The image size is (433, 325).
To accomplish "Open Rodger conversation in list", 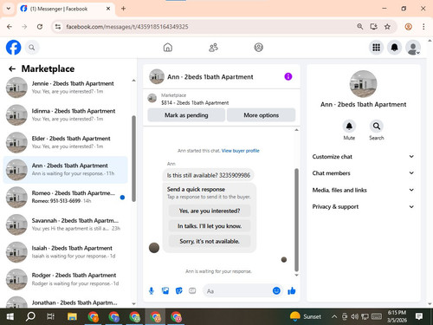I will [66, 279].
